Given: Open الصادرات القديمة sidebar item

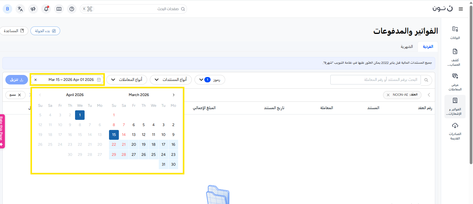Looking at the screenshot, I should (x=455, y=131).
